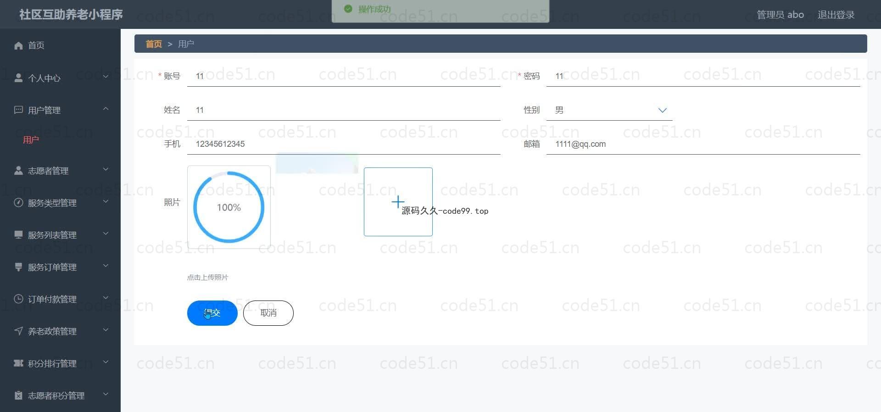Click the icon next to 服务订单管理
This screenshot has width=881, height=412.
click(18, 267)
